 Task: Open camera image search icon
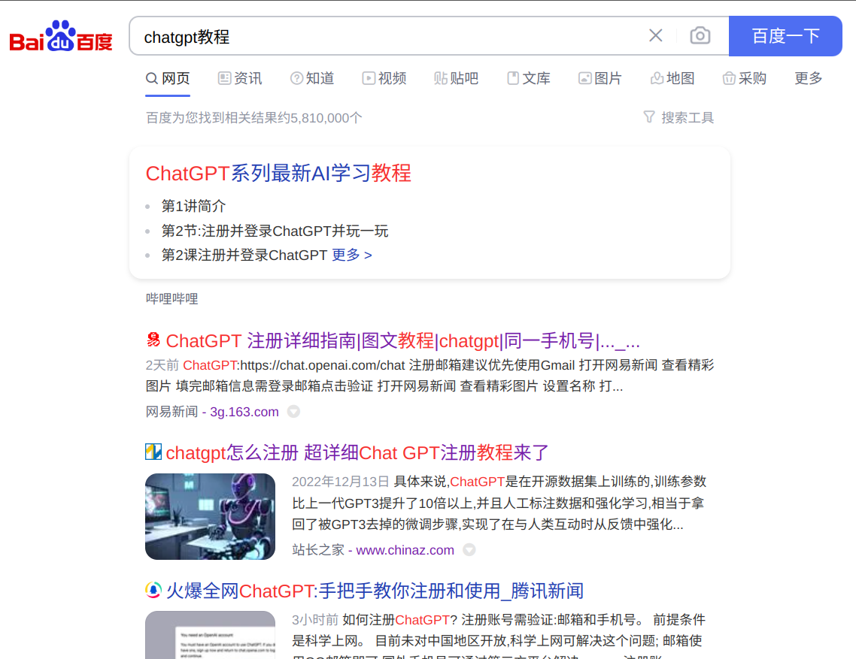pyautogui.click(x=700, y=36)
